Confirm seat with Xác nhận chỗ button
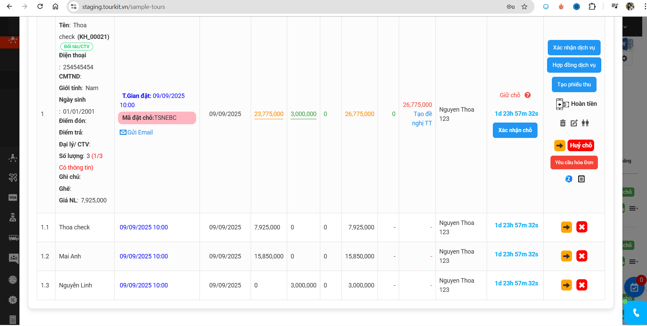Screen dimensions: 647x326 (515, 130)
